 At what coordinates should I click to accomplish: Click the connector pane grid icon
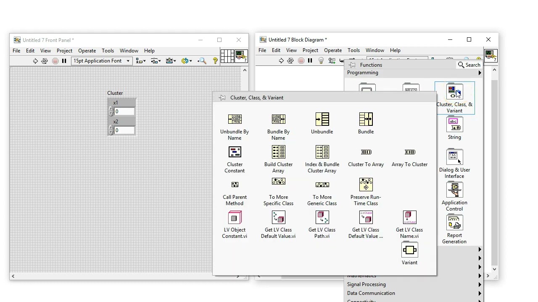point(227,56)
